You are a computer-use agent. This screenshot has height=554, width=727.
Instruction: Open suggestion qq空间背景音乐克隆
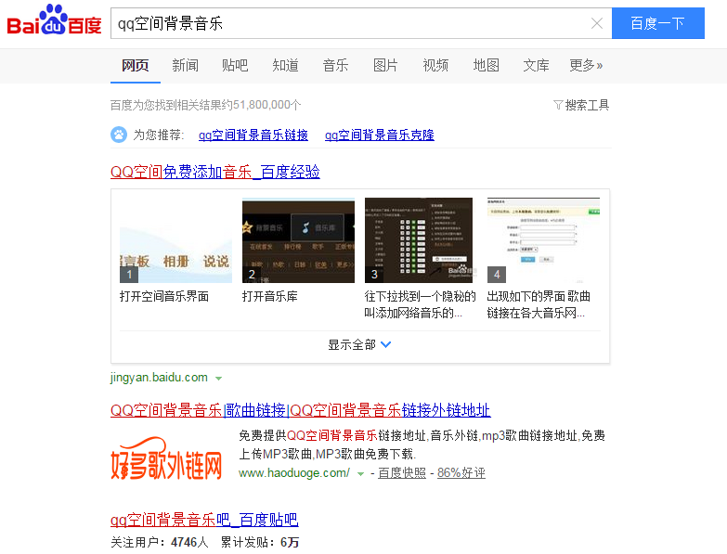pyautogui.click(x=379, y=135)
